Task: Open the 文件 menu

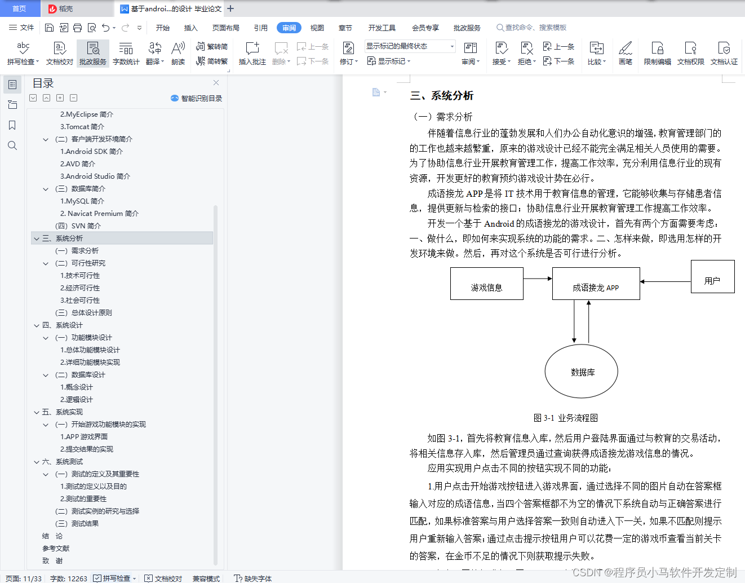Action: coord(21,28)
